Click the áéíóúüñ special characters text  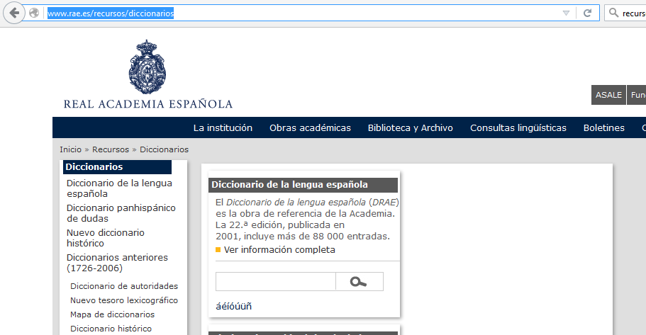[x=233, y=306]
